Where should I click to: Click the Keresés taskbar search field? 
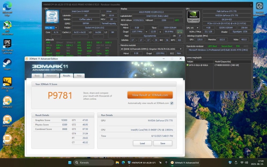pyautogui.click(x=94, y=163)
